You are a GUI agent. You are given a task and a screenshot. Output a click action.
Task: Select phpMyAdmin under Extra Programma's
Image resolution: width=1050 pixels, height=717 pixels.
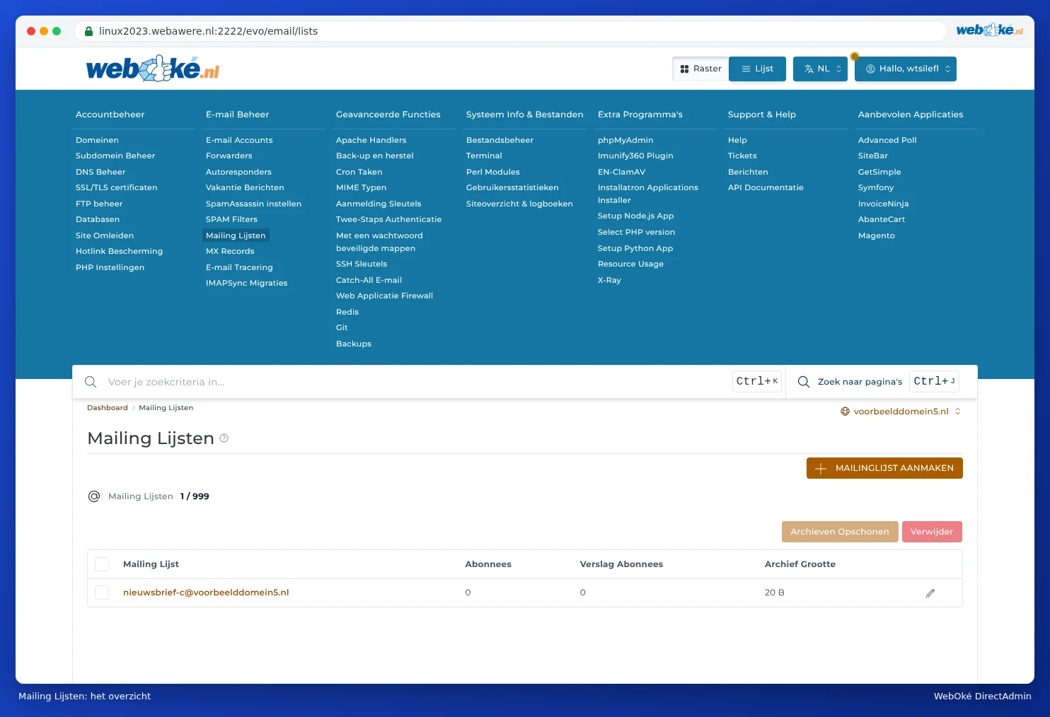tap(625, 140)
